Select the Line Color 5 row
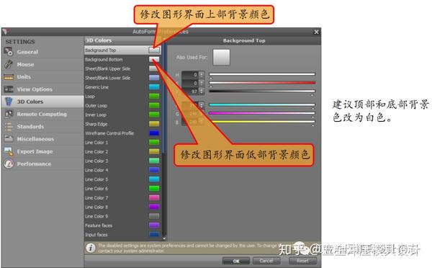The height and width of the screenshot is (268, 432). click(x=122, y=179)
